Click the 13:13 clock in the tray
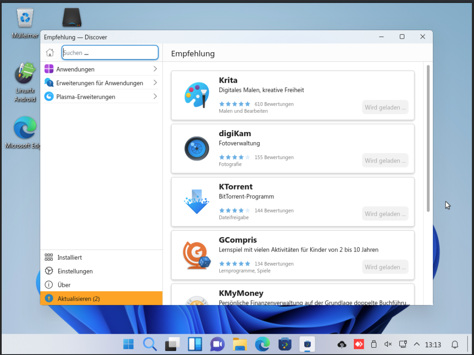The height and width of the screenshot is (355, 474). click(433, 345)
